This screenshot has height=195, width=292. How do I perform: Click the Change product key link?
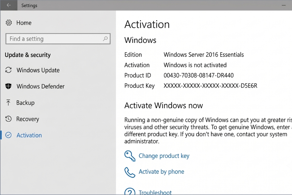[x=164, y=156]
